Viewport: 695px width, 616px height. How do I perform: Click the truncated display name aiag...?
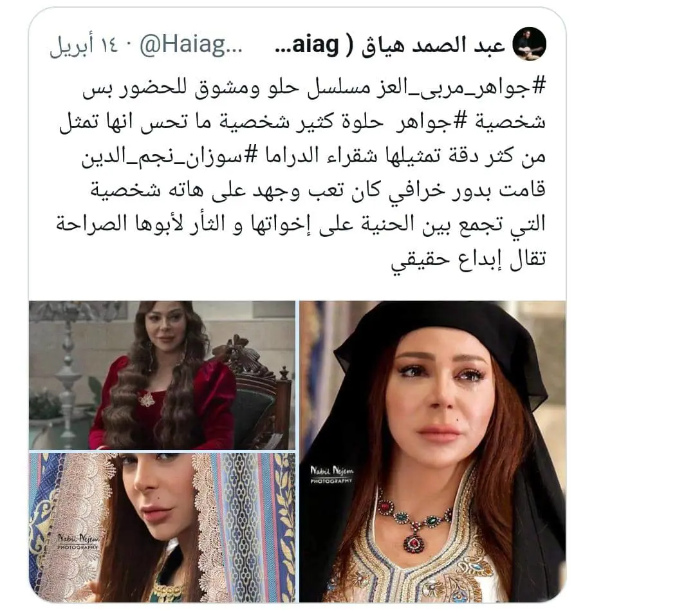click(x=307, y=46)
